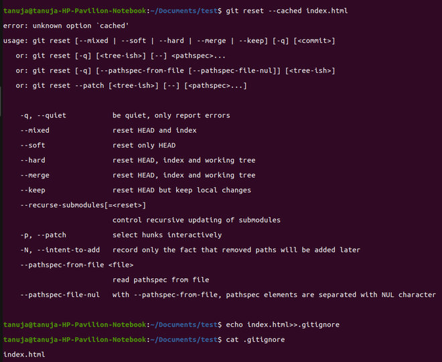
Task: Click the '--merge' option in the list
Action: click(35, 175)
